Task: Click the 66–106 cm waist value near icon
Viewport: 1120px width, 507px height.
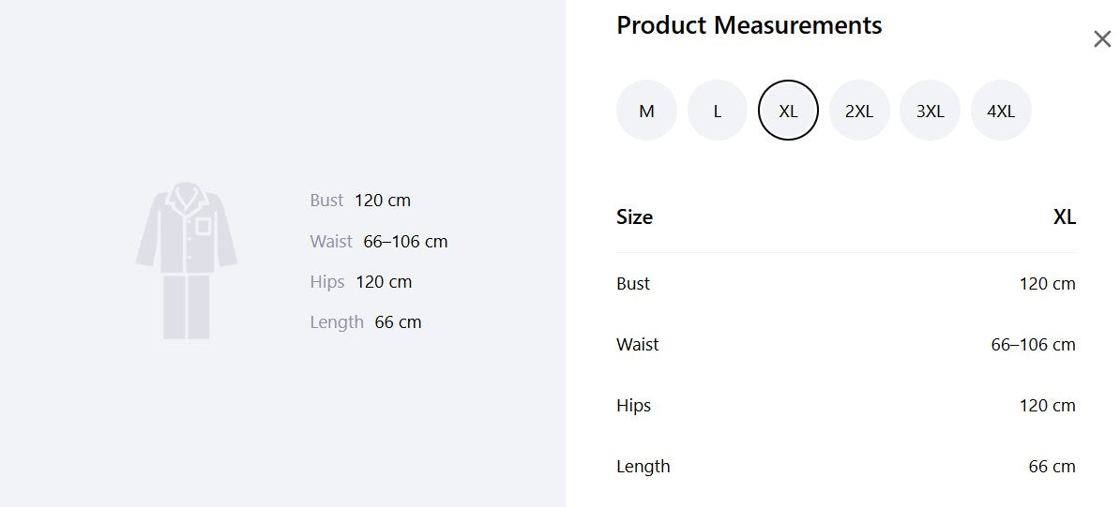Action: [x=406, y=242]
